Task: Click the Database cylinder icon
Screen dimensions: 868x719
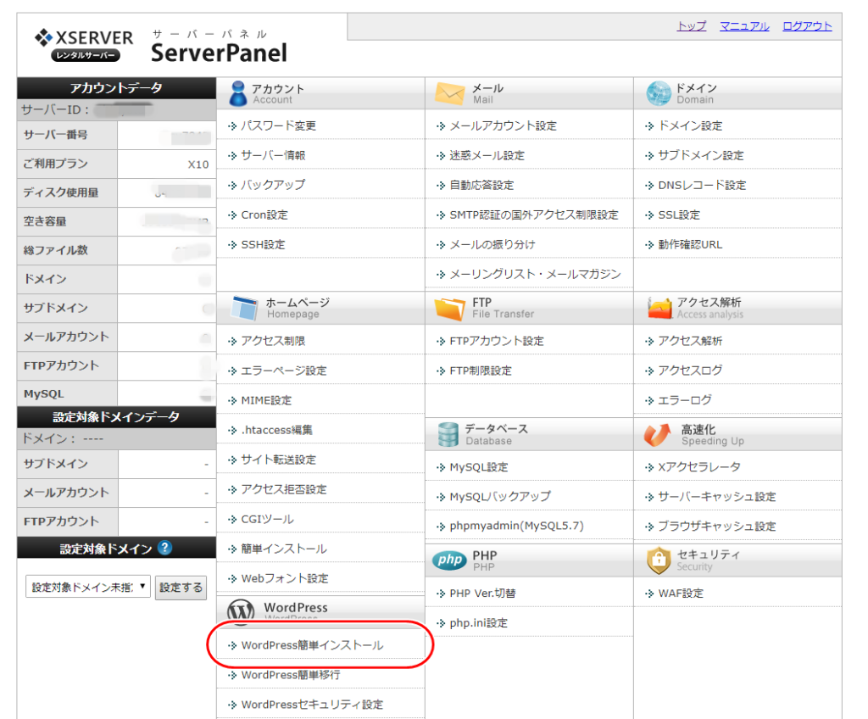Action: coord(448,434)
